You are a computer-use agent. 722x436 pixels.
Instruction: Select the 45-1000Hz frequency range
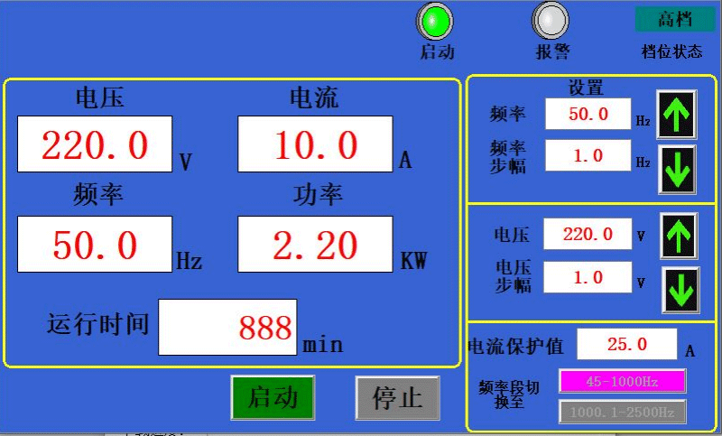point(622,381)
